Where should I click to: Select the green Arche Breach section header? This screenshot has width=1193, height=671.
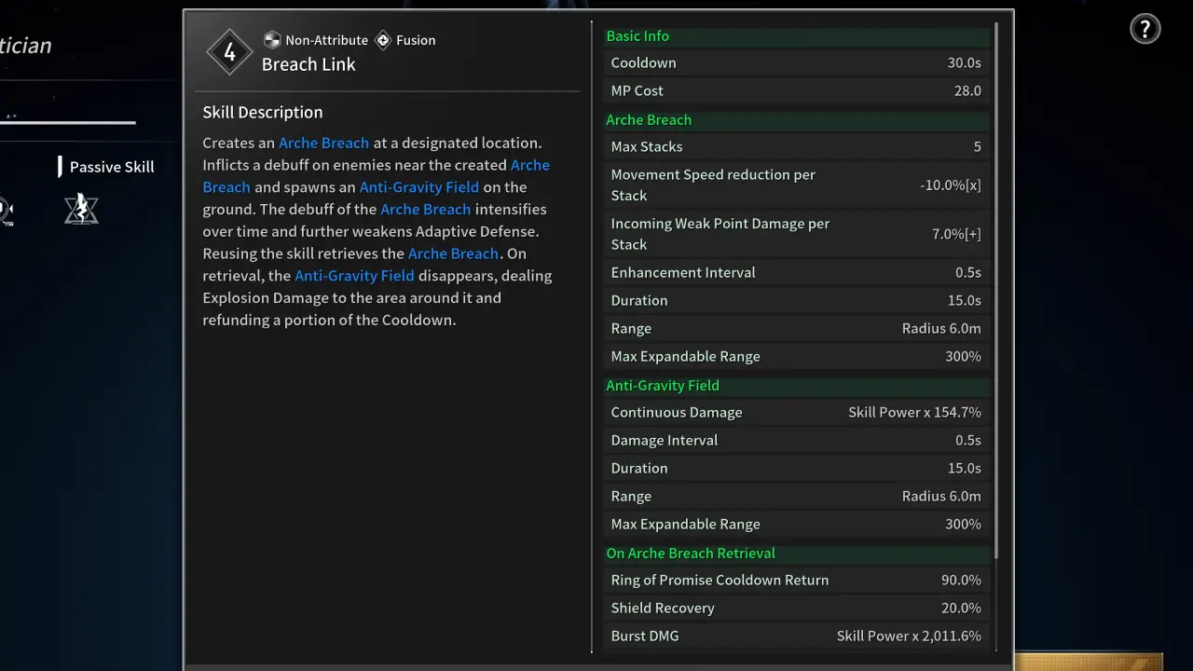point(649,120)
